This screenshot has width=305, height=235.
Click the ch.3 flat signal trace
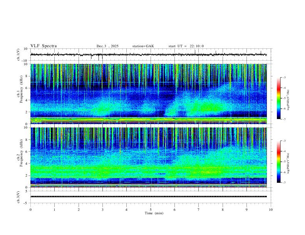148,197
